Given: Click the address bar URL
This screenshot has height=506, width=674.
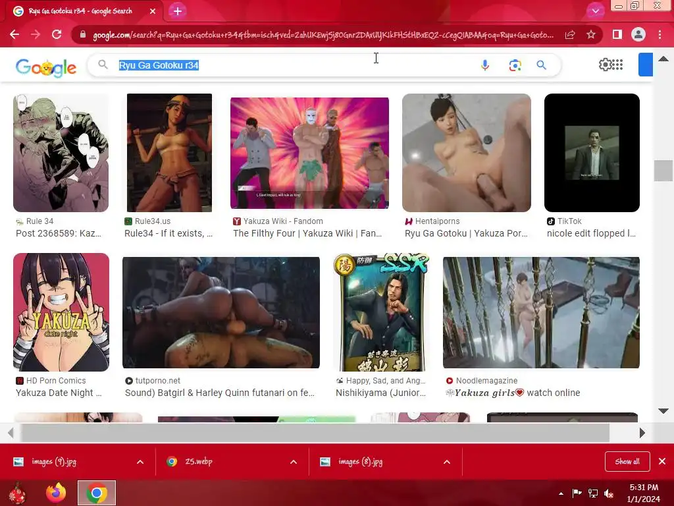Looking at the screenshot, I should tap(323, 35).
